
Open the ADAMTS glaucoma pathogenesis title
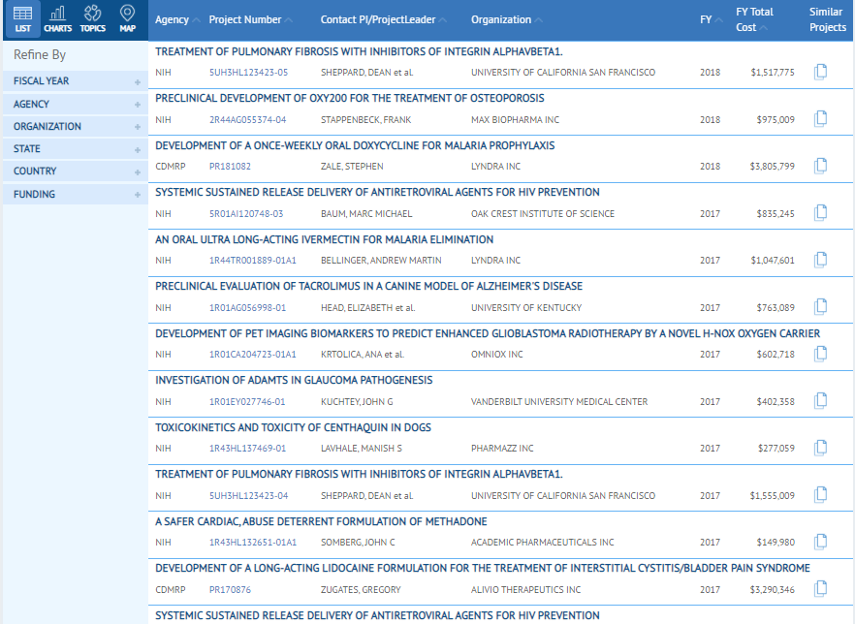pos(294,381)
